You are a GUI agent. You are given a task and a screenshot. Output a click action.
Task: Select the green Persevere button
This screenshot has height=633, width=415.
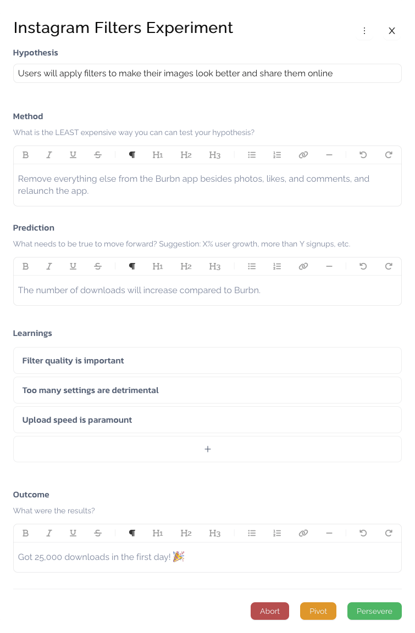(374, 611)
